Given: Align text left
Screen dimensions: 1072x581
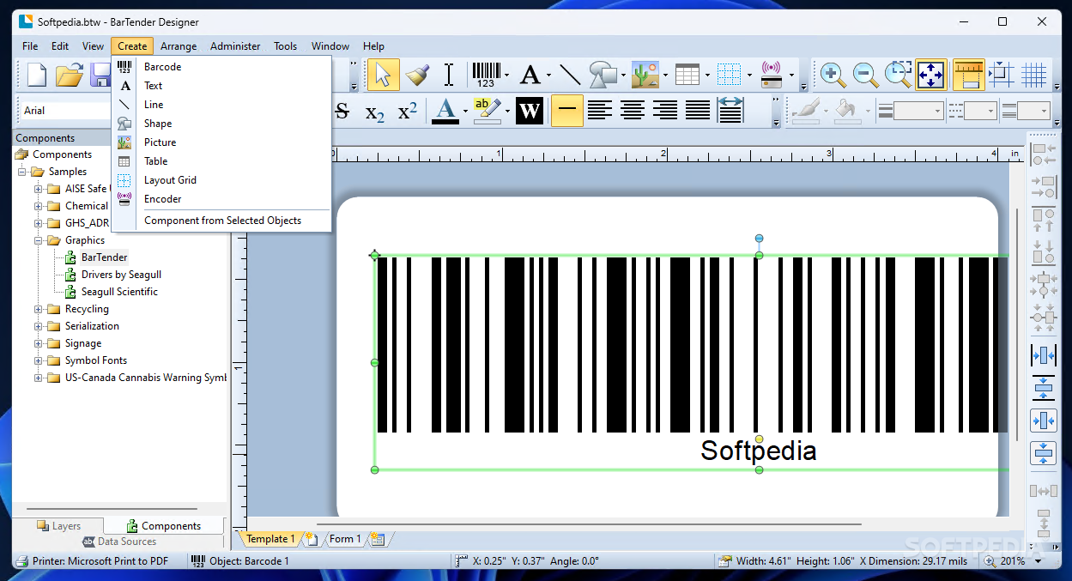Looking at the screenshot, I should coord(600,111).
